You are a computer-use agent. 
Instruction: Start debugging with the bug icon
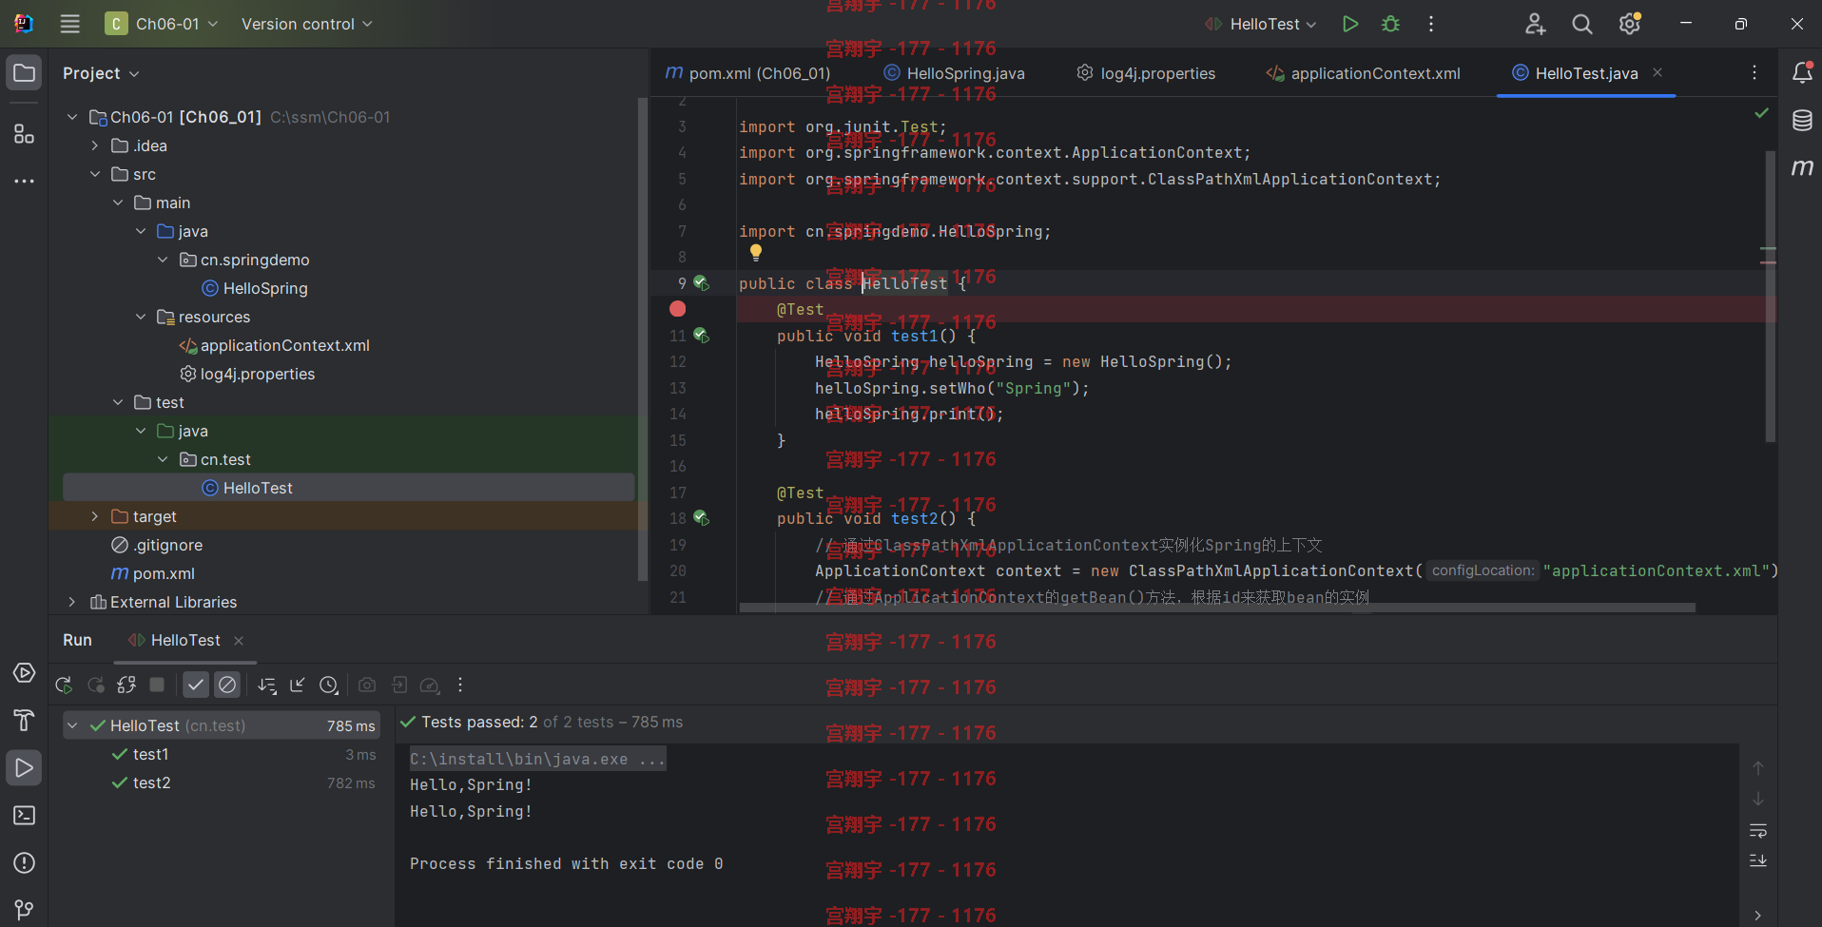point(1390,24)
